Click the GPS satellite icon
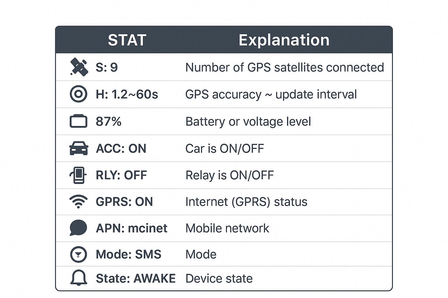 79,67
